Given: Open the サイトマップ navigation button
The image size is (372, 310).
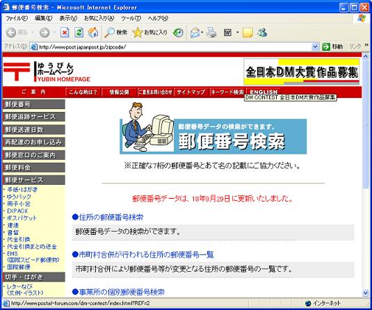Looking at the screenshot, I should coord(191,92).
